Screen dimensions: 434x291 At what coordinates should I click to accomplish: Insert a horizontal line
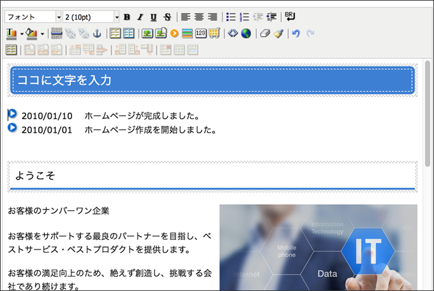pyautogui.click(x=57, y=33)
